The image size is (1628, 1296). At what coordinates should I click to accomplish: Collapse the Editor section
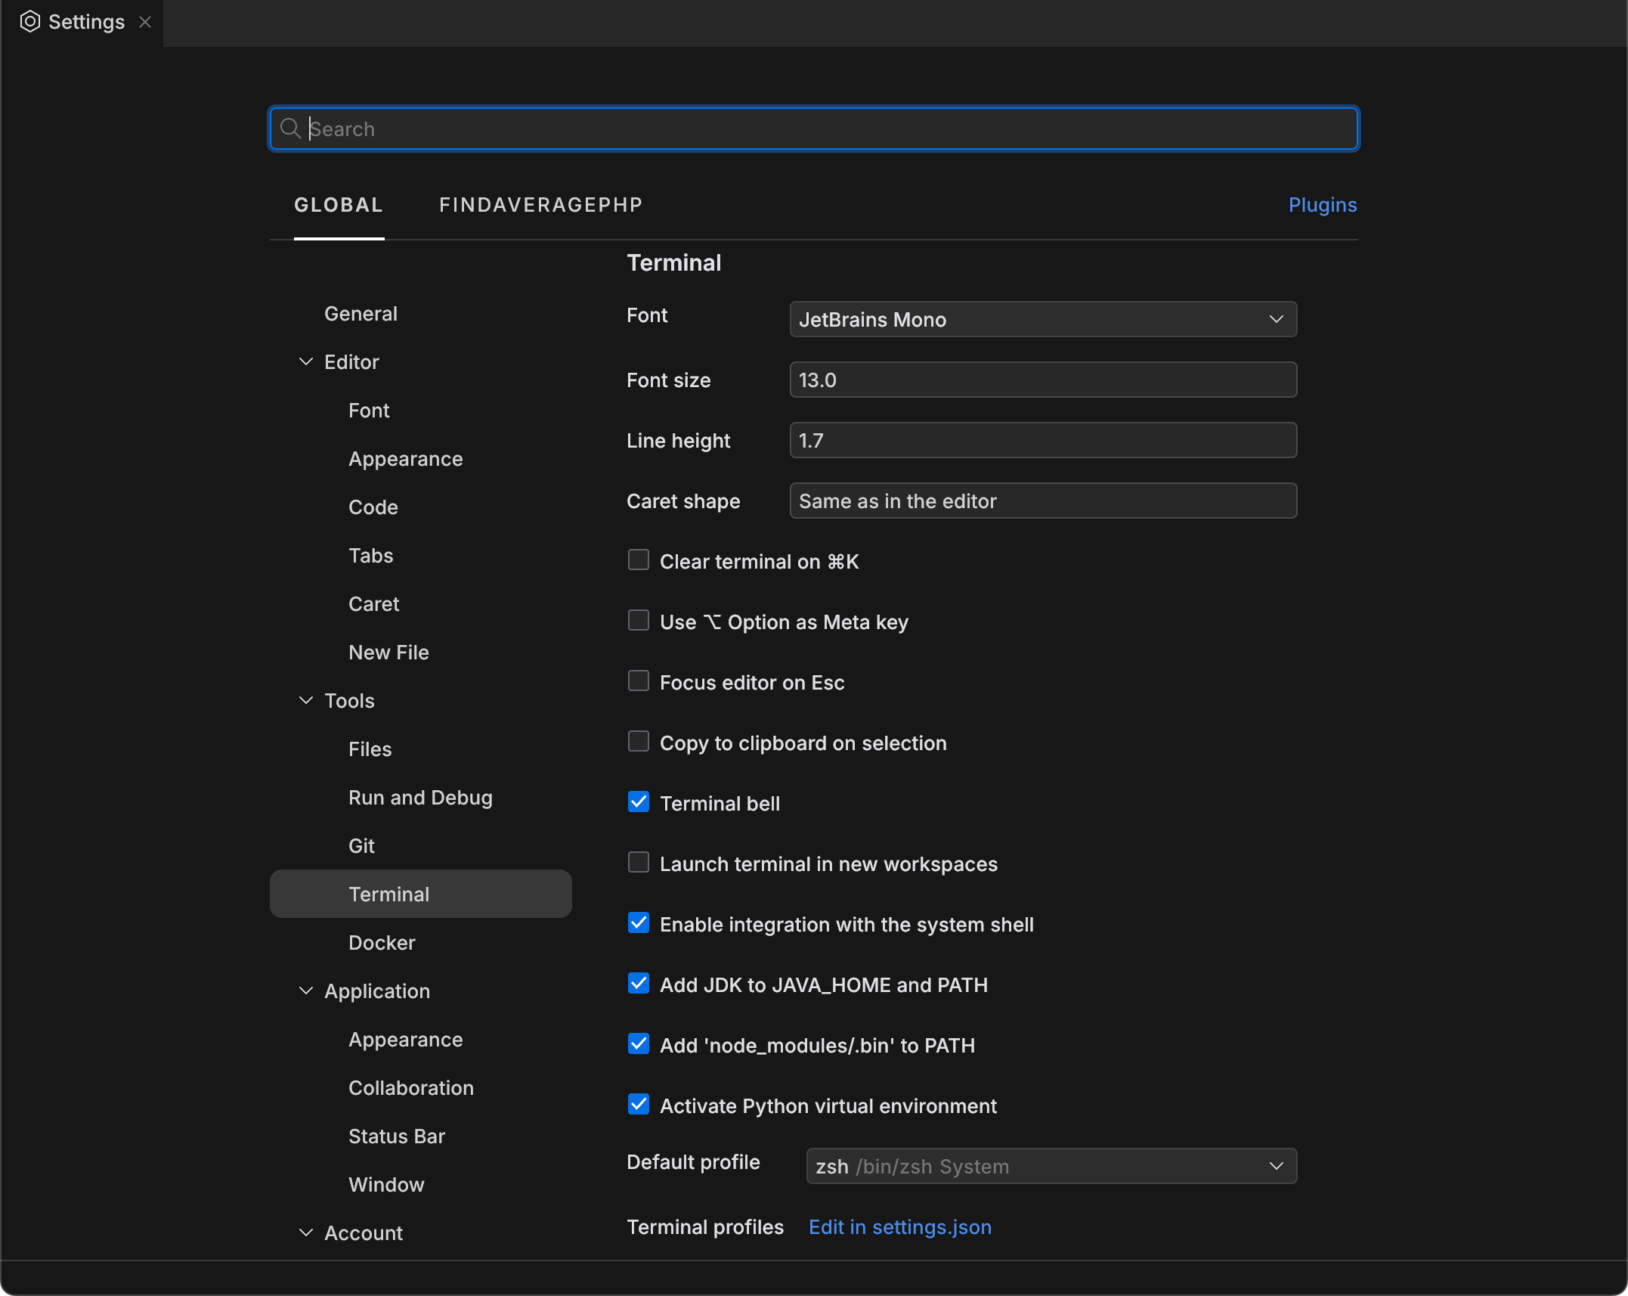[305, 361]
